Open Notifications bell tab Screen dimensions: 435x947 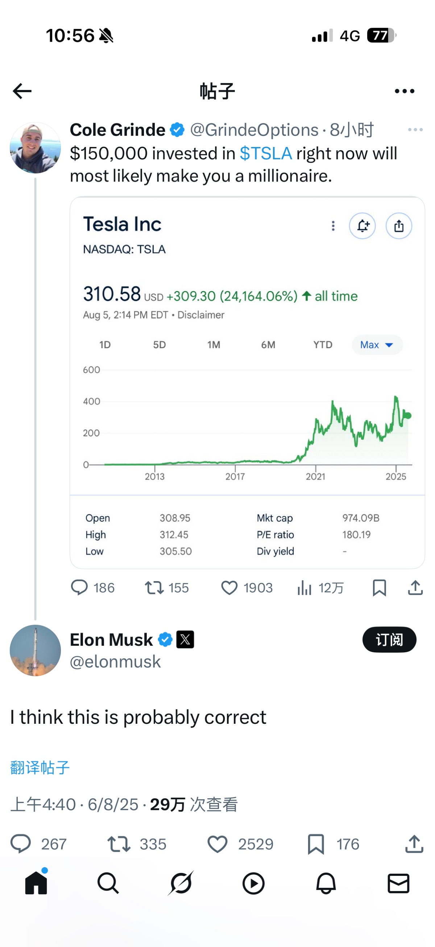click(x=326, y=883)
